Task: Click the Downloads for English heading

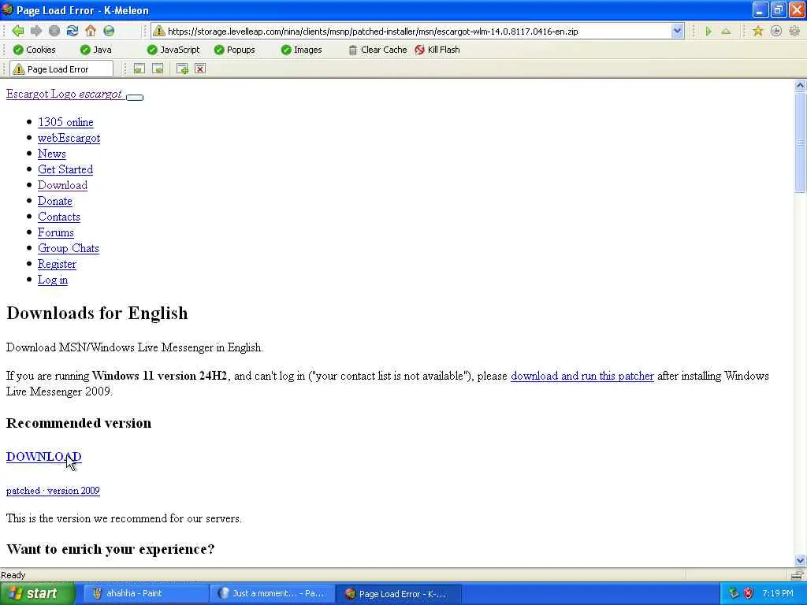Action: pyautogui.click(x=97, y=314)
